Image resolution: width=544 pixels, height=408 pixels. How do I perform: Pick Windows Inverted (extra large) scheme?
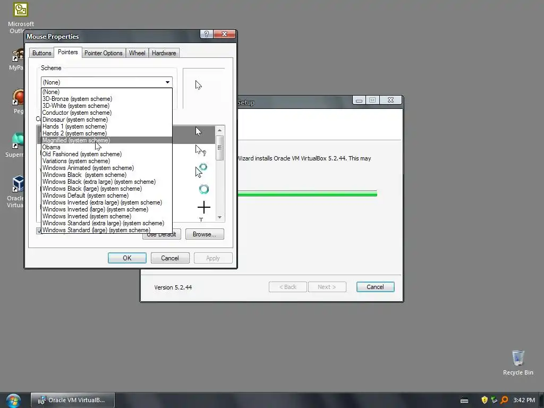tap(106, 202)
